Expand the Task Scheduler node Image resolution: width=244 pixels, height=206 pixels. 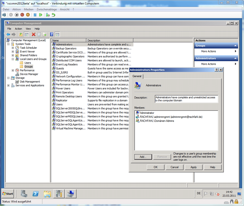coord(13,48)
